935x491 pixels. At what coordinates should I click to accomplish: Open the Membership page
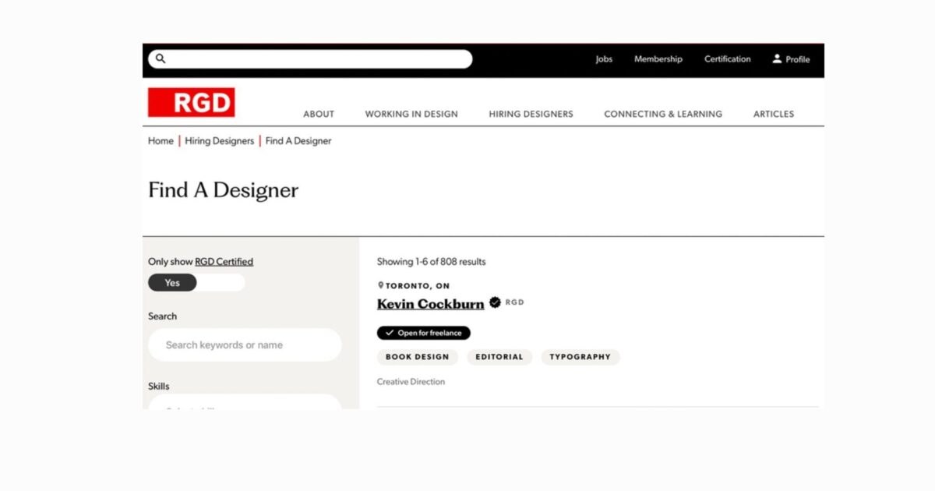point(658,58)
